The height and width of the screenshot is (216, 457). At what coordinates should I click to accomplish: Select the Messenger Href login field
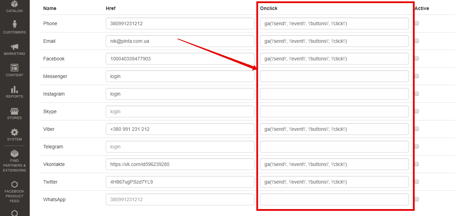[180, 76]
